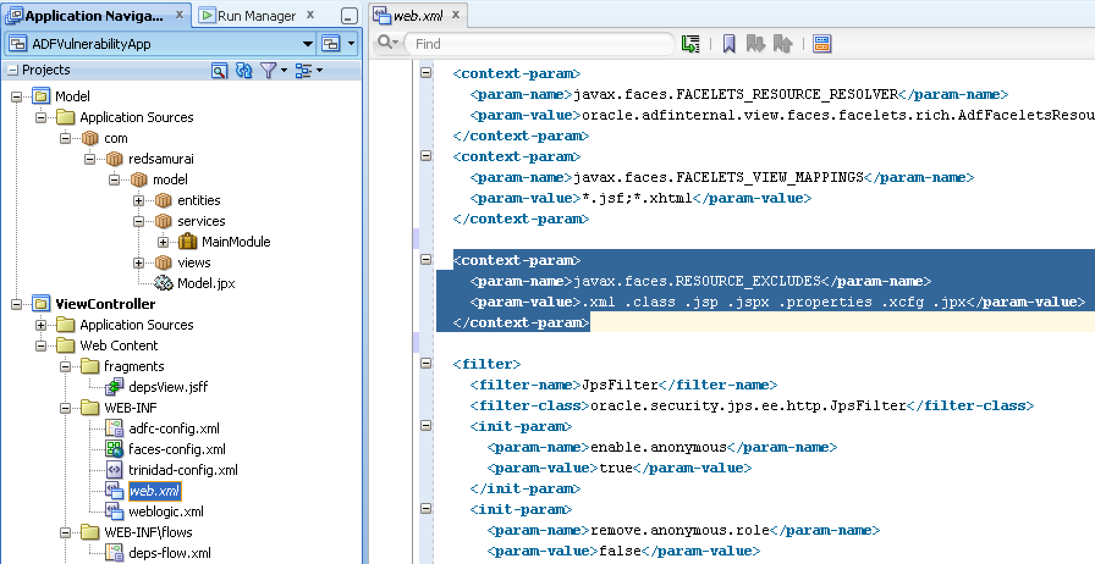The image size is (1095, 564).
Task: Click the *.jsf;*.xhtml param value
Action: coord(637,198)
